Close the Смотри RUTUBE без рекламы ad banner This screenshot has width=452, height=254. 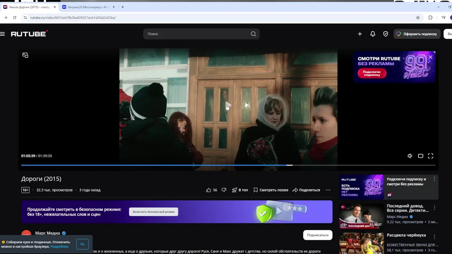click(x=430, y=57)
